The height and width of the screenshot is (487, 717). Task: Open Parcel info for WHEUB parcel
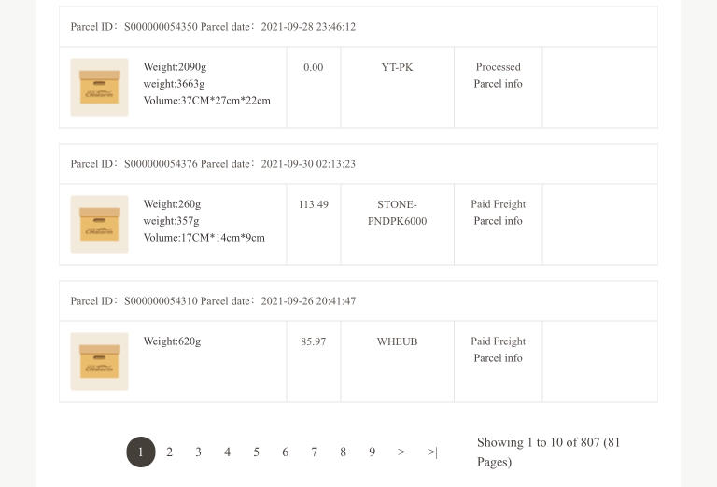(498, 358)
